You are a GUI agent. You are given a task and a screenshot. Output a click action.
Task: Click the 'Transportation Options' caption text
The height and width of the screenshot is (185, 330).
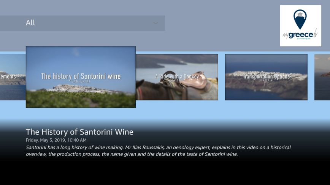(x=266, y=76)
